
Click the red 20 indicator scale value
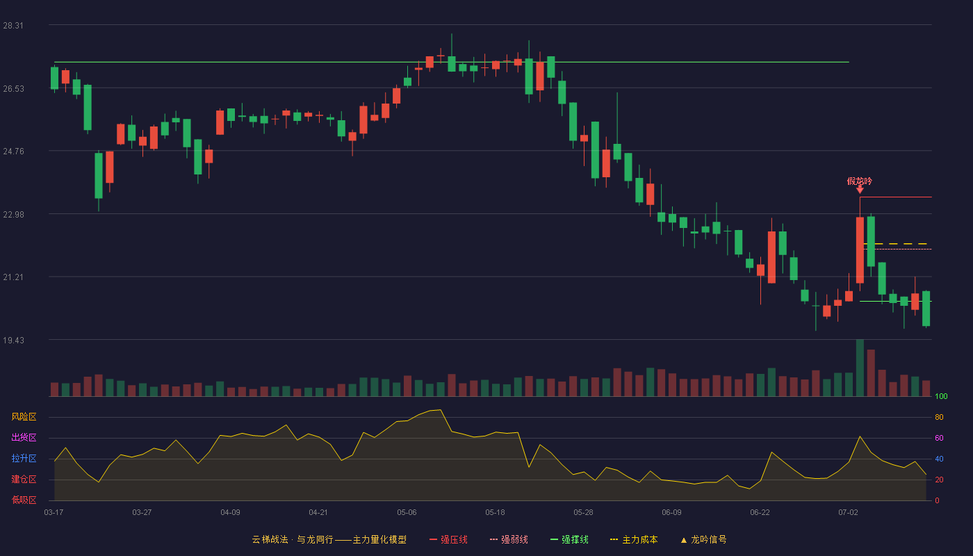(x=939, y=480)
